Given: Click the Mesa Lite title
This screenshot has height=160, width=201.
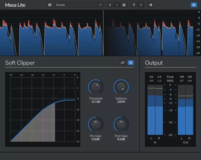Looking at the screenshot, I should (x=15, y=5).
